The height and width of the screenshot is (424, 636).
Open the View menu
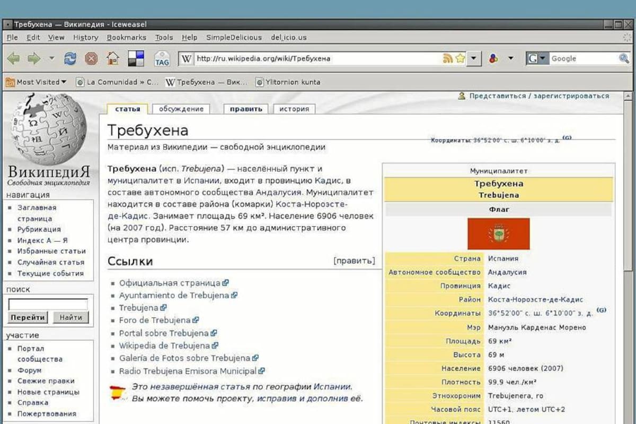point(56,37)
